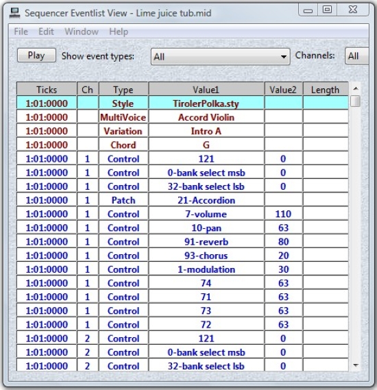Open the Help menu

pyautogui.click(x=119, y=32)
